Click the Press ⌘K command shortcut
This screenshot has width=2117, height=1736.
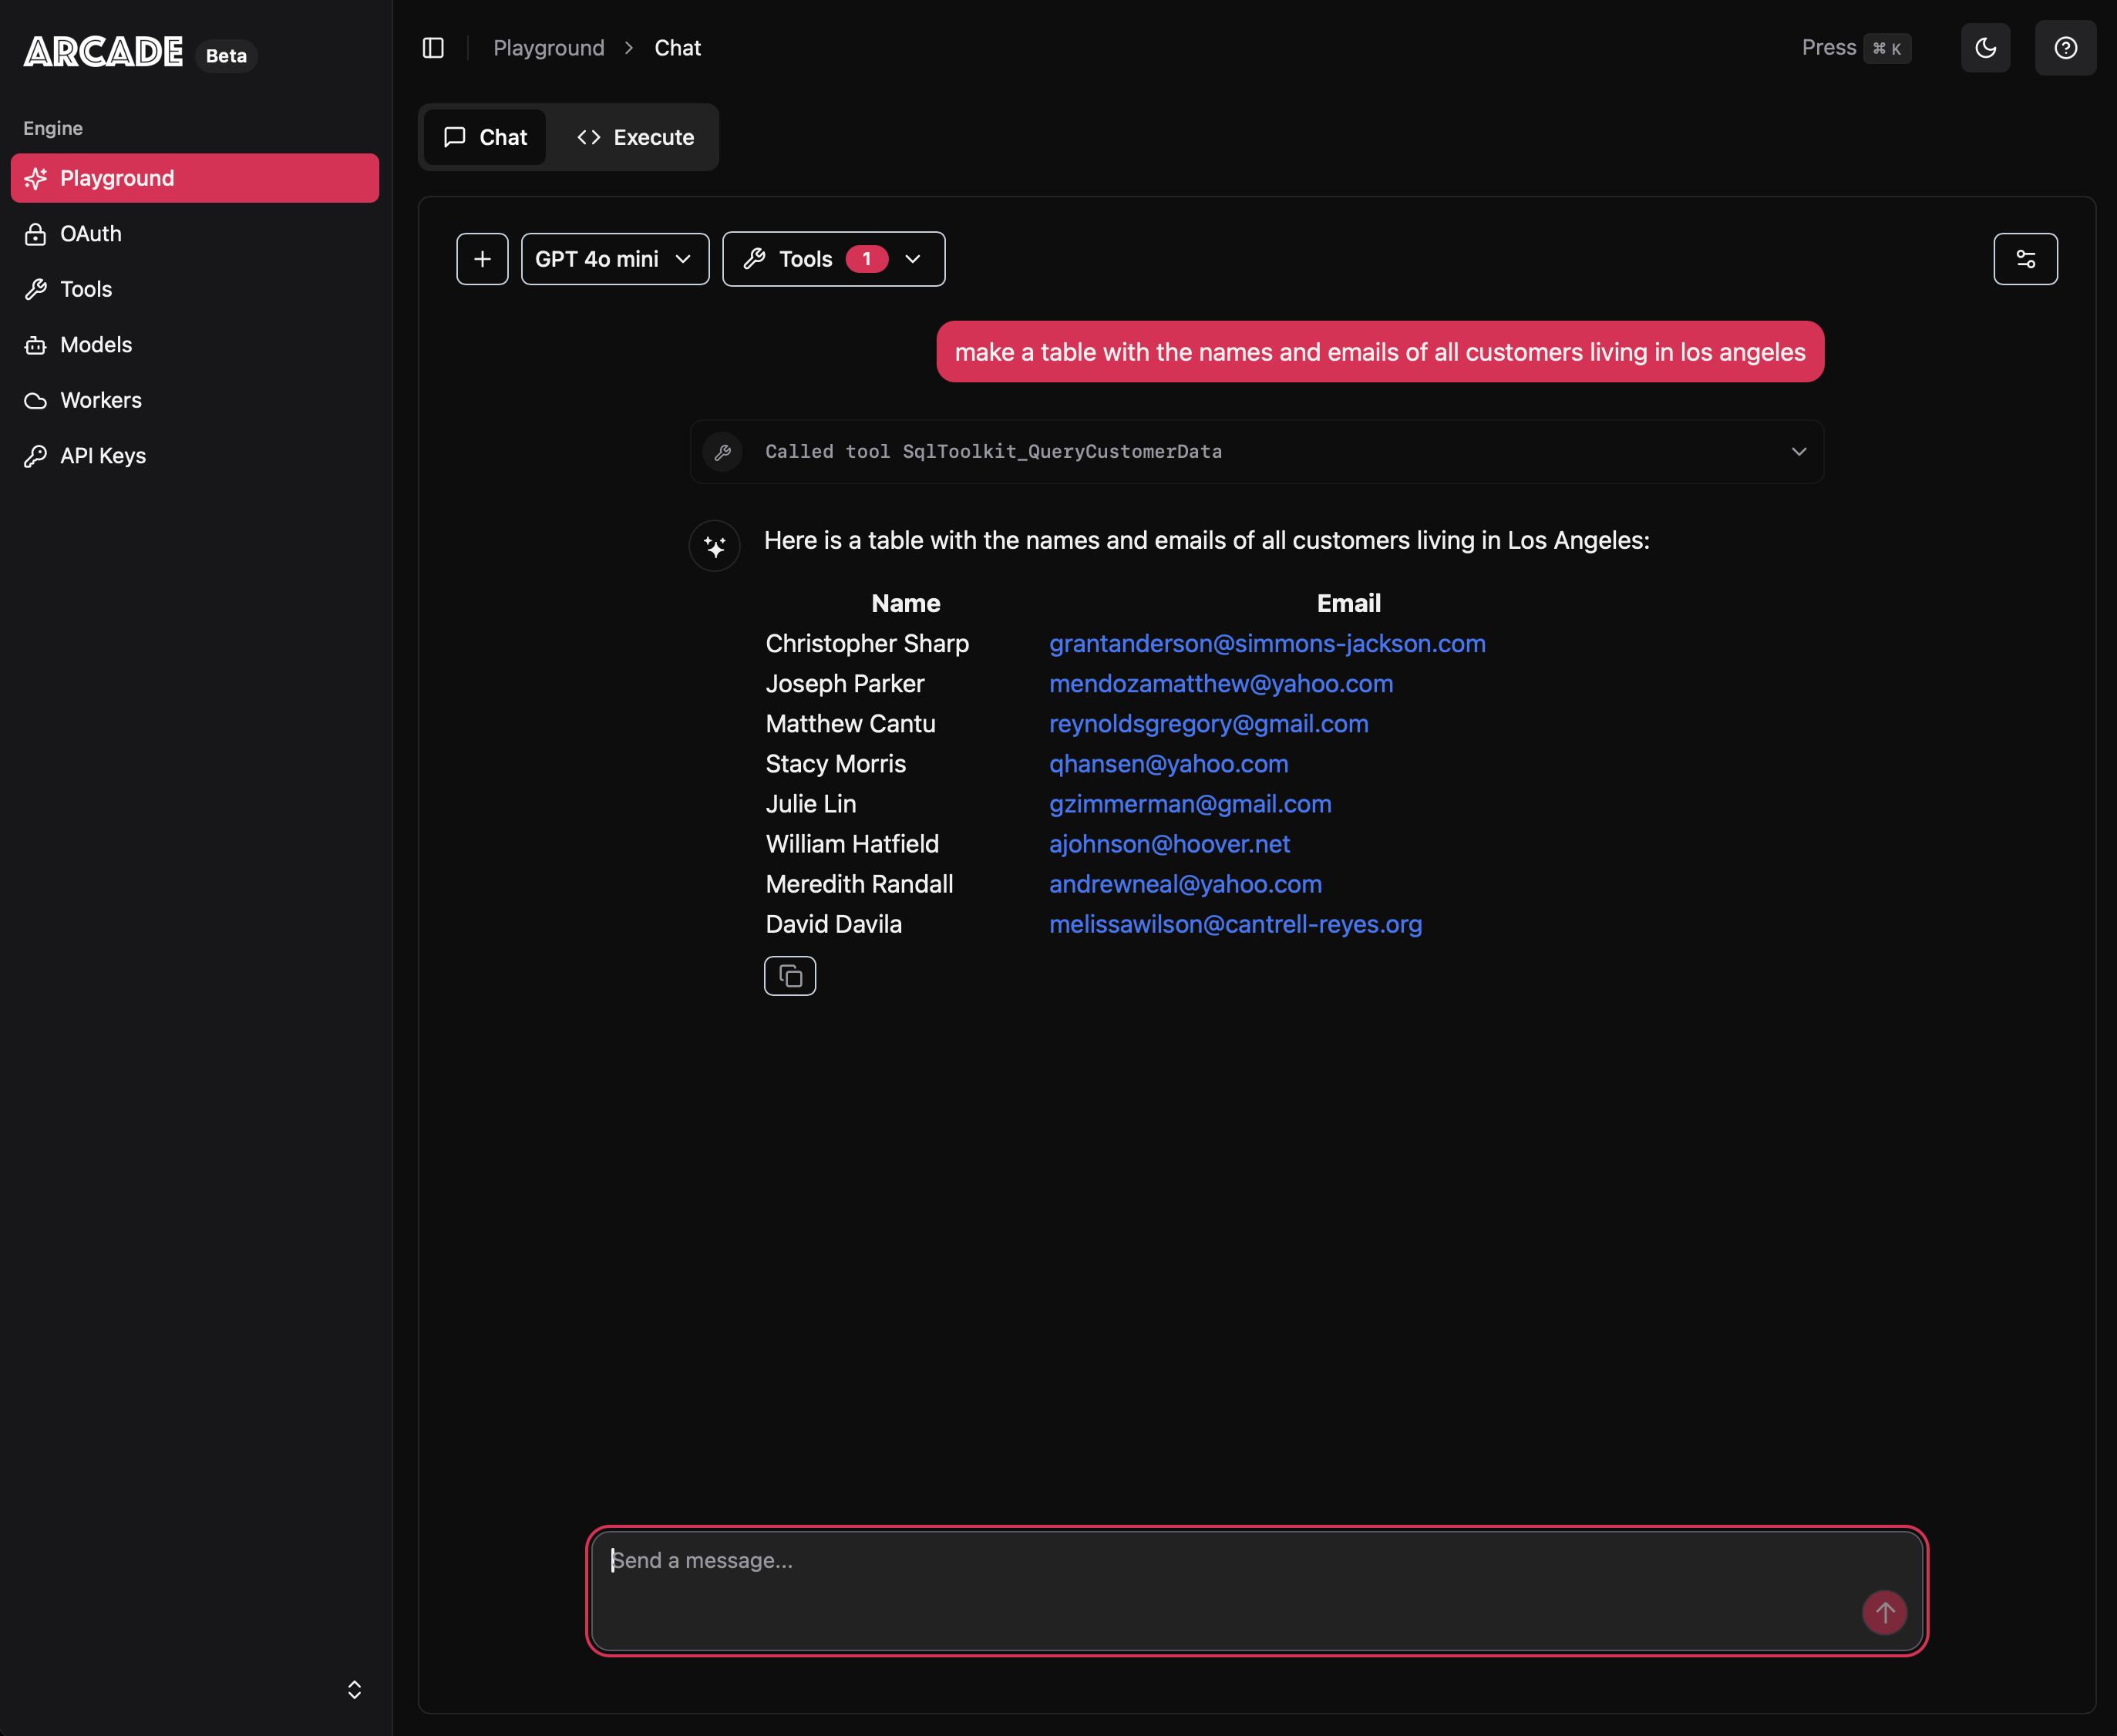(x=1856, y=48)
